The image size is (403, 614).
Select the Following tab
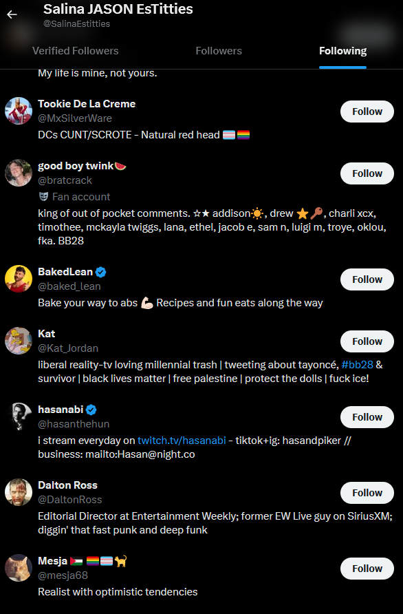pos(342,51)
